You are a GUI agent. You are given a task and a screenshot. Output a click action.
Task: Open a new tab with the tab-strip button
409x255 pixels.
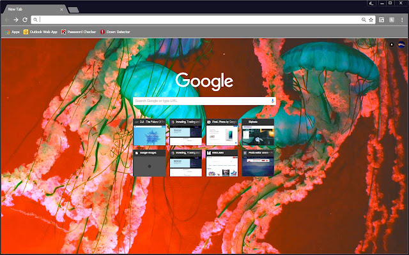point(73,10)
